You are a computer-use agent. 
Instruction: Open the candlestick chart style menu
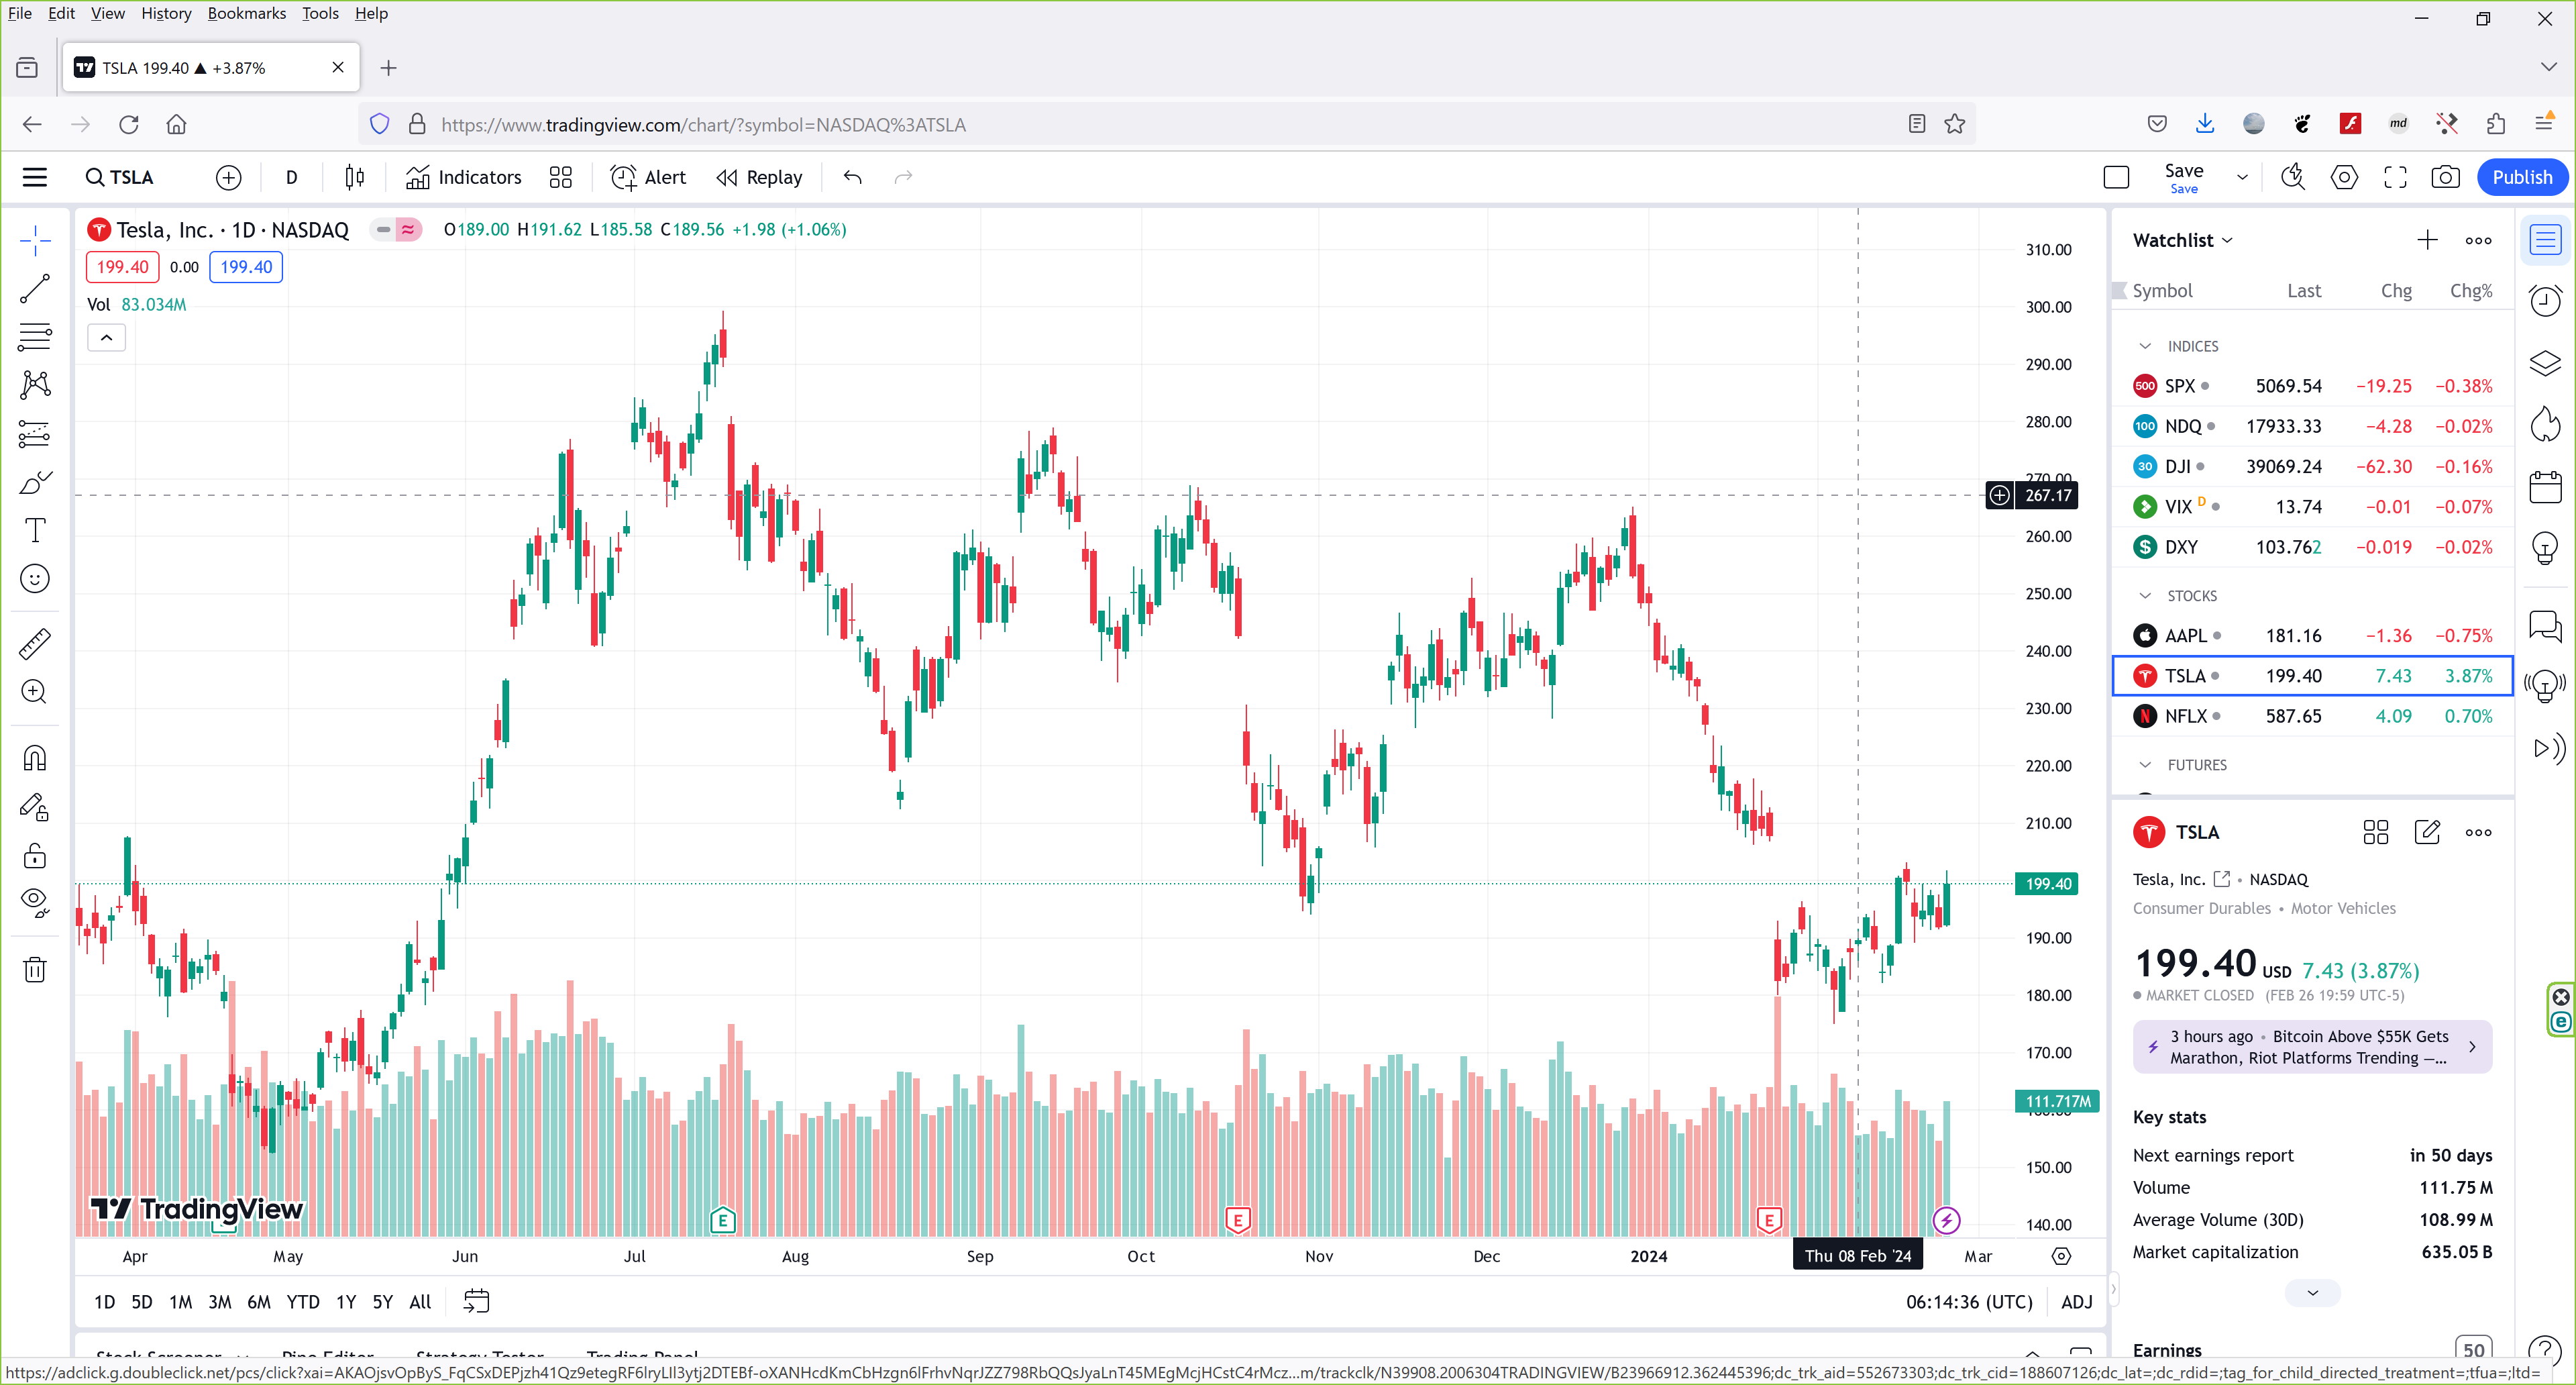(x=354, y=177)
